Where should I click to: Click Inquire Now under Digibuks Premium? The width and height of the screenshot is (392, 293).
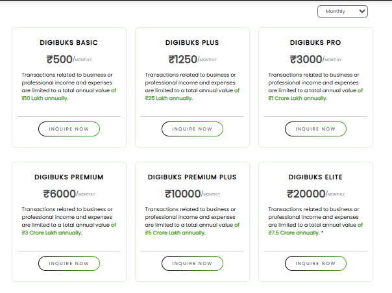point(69,263)
